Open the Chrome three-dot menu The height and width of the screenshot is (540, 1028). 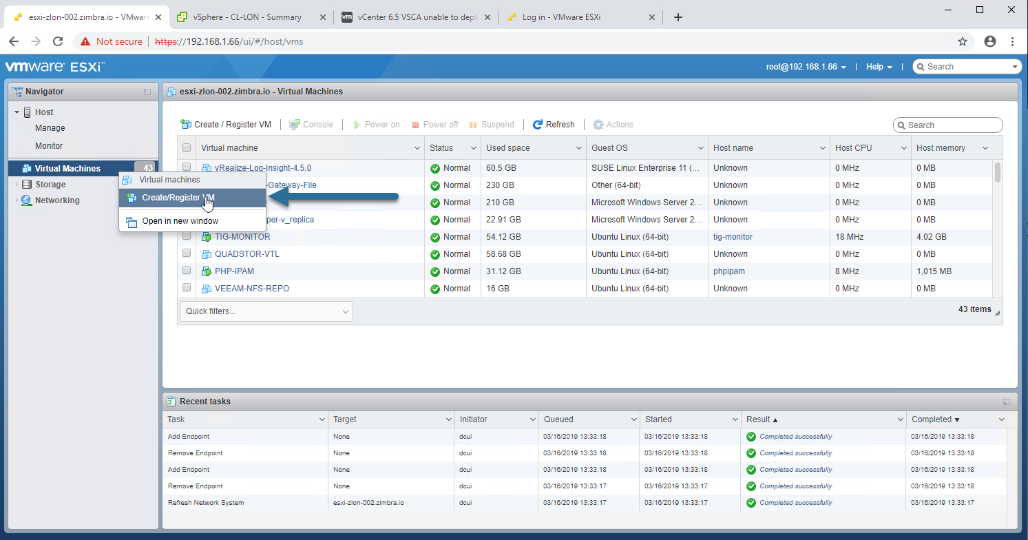point(1013,41)
